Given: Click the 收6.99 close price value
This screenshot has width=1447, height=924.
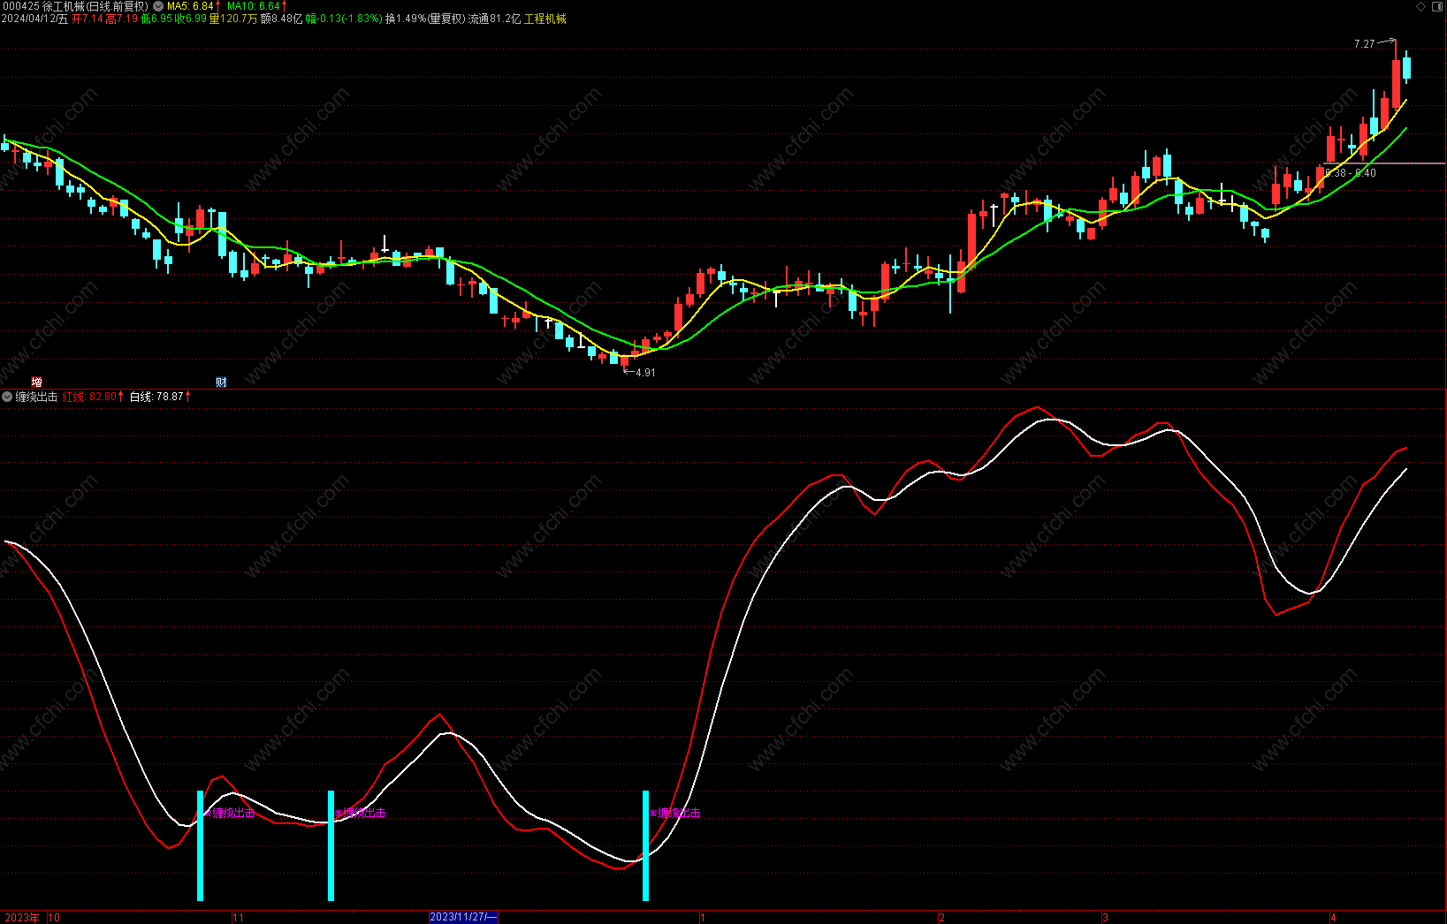Looking at the screenshot, I should 191,19.
